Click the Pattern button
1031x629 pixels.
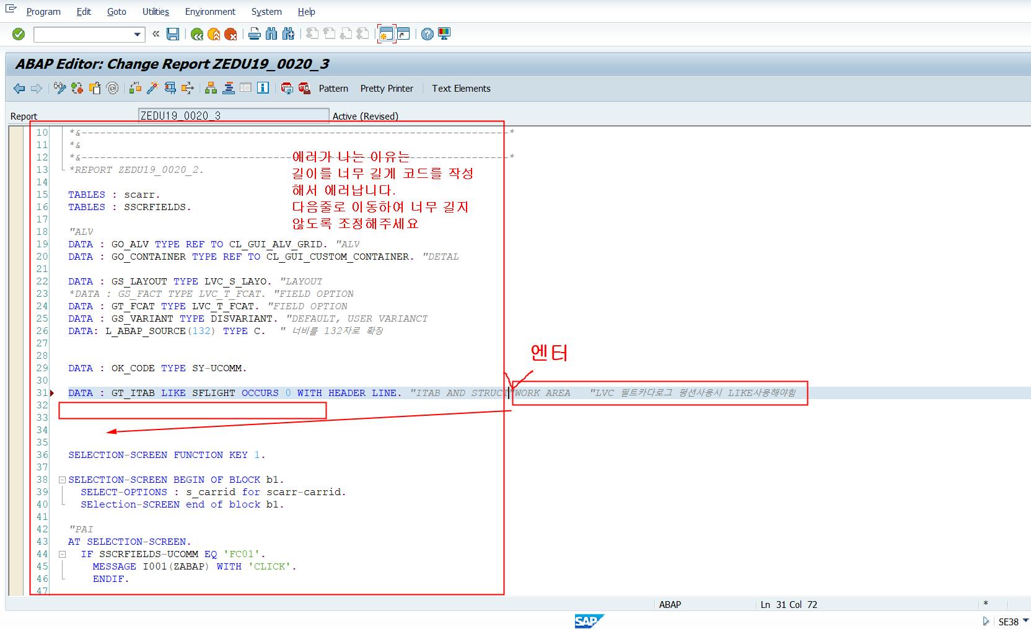coord(333,89)
